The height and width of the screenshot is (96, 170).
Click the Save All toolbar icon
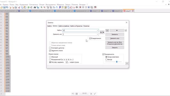point(7,7)
